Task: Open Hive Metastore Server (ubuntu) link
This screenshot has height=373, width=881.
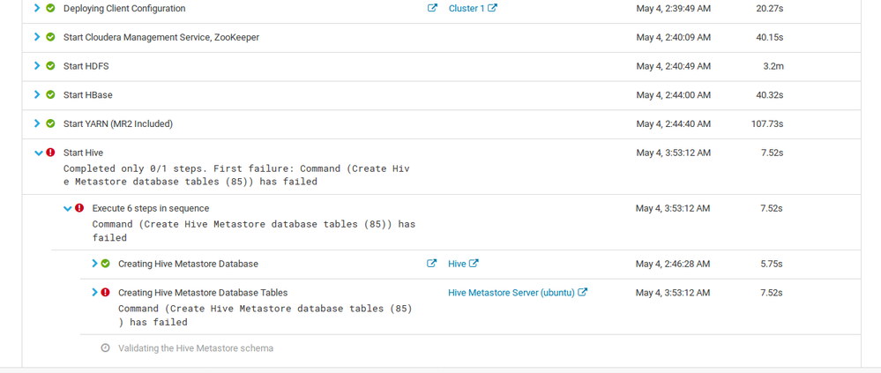Action: tap(511, 293)
